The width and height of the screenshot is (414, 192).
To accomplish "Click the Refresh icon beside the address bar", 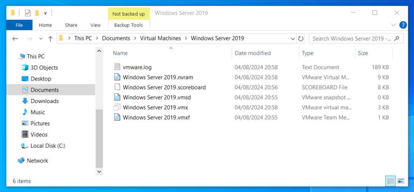I will tap(300, 39).
